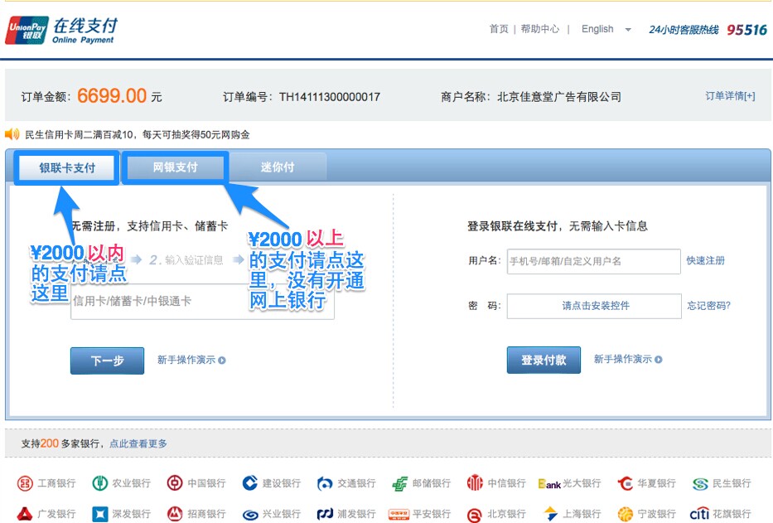Click merchant name 北京佳意堂广告有限公司

click(559, 97)
